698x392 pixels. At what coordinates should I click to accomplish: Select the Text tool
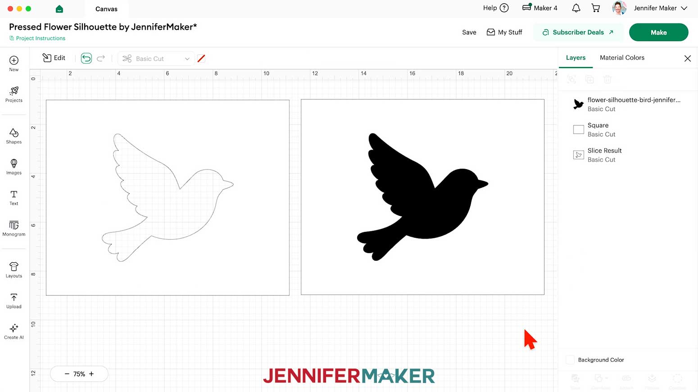14,197
